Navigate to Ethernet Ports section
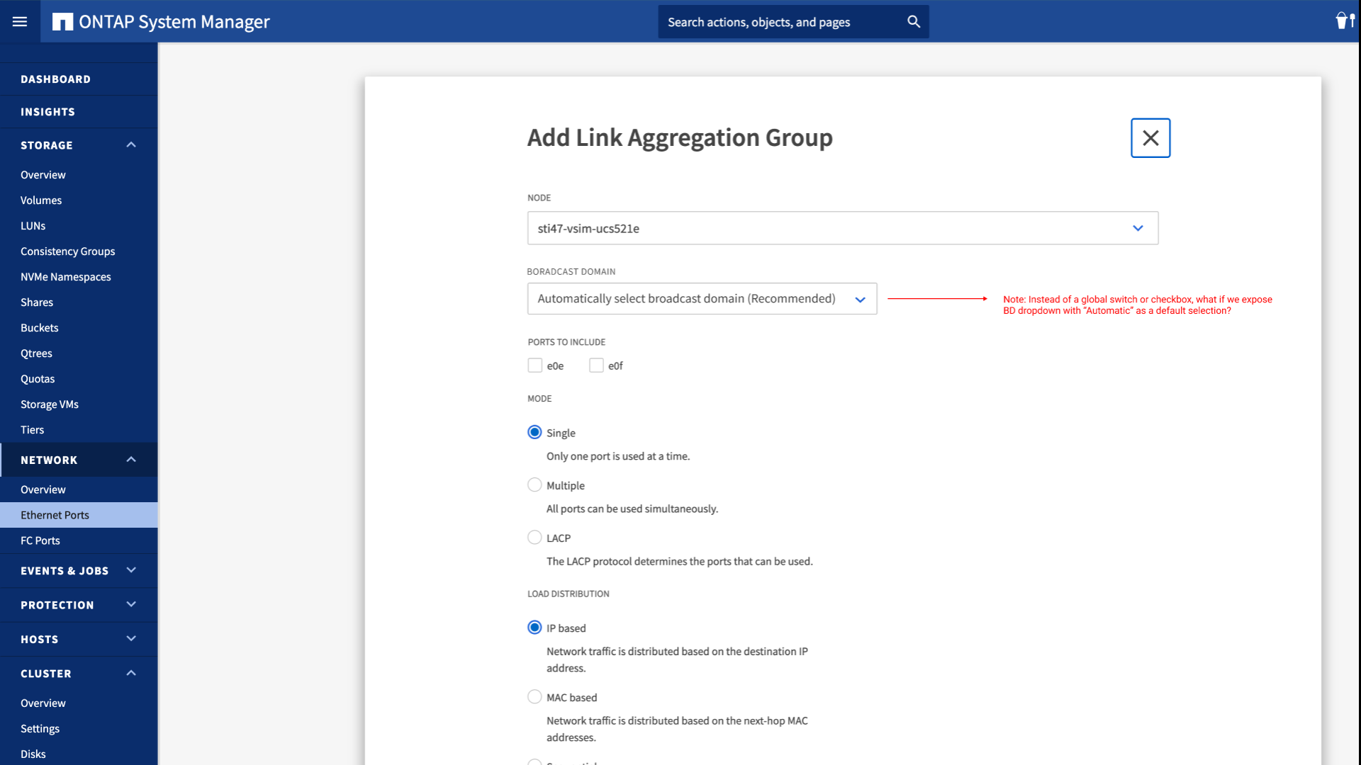The width and height of the screenshot is (1361, 765). point(54,514)
